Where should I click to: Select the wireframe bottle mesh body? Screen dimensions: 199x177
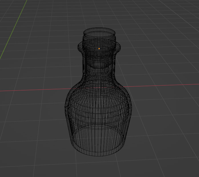[x=98, y=92]
